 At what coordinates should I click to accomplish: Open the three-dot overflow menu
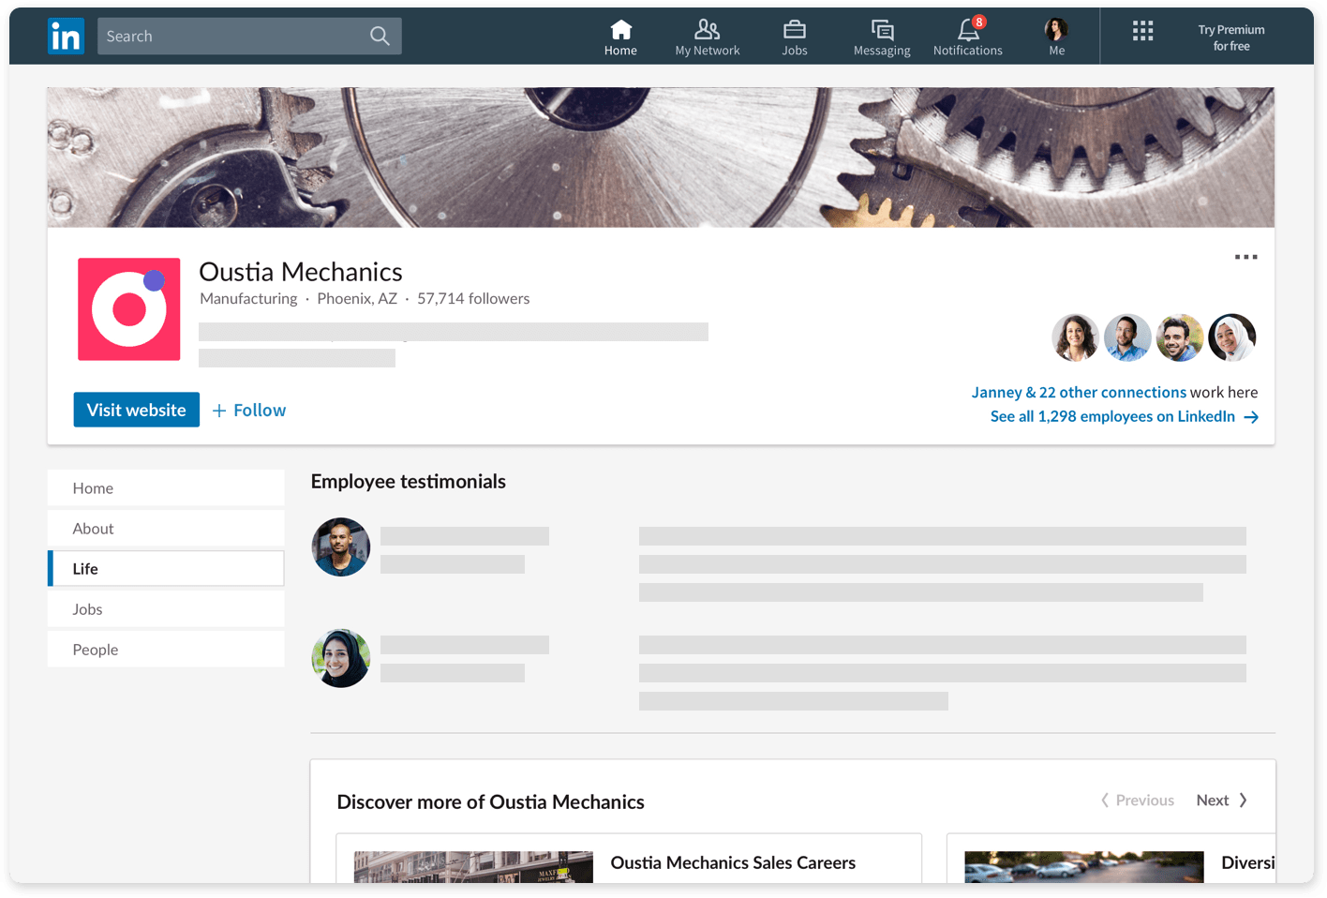[x=1246, y=256]
